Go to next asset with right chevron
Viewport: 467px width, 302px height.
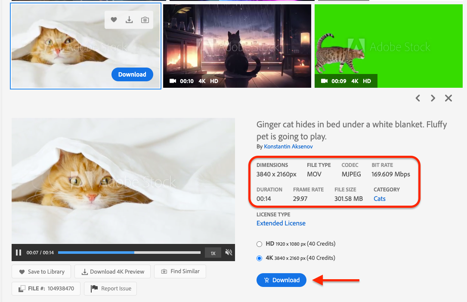tap(433, 98)
